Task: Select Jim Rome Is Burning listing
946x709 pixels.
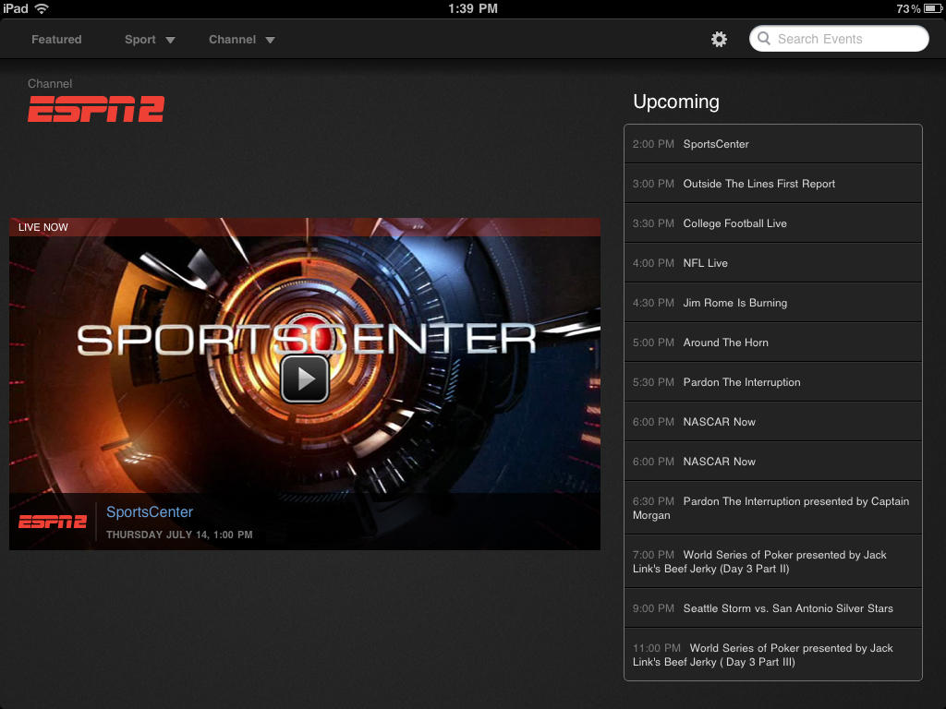Action: point(773,303)
